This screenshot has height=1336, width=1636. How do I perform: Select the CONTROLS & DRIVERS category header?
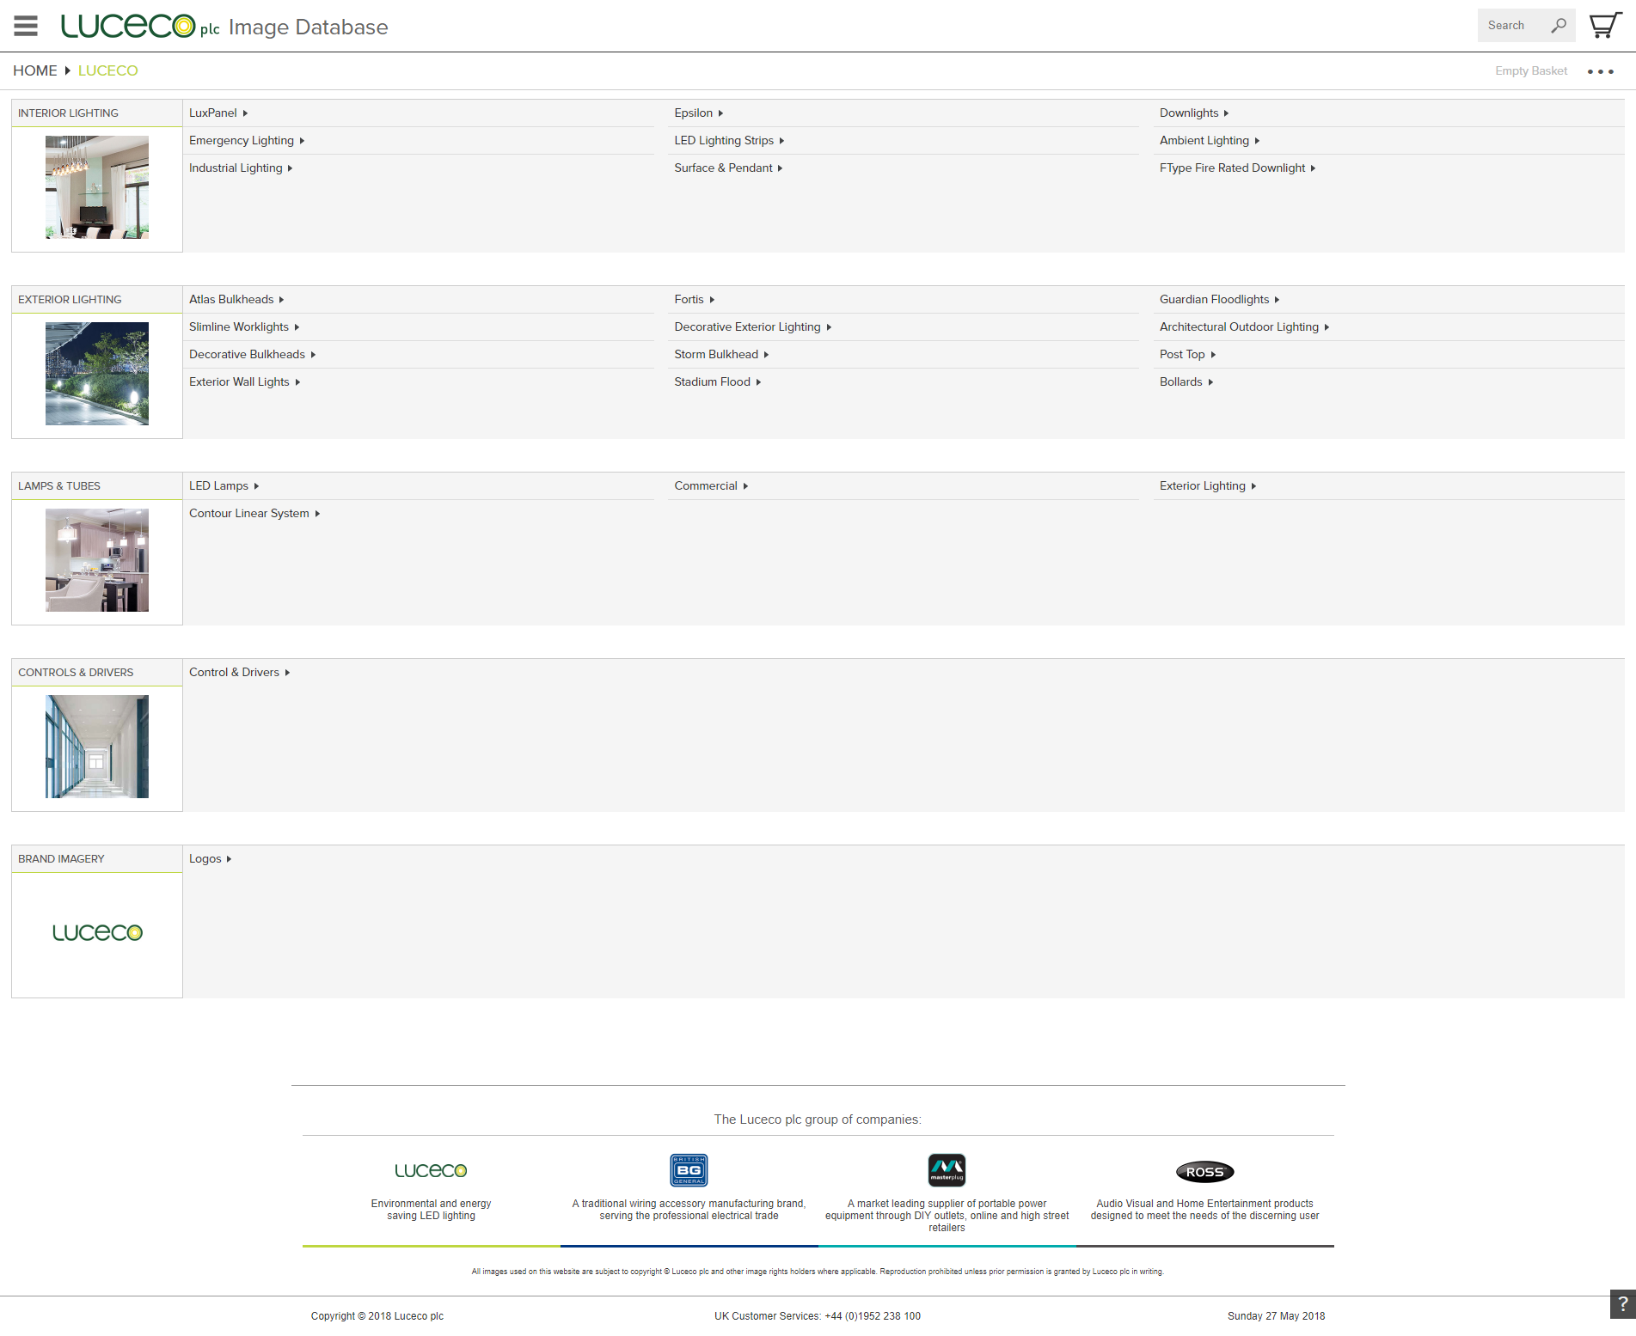(x=96, y=673)
